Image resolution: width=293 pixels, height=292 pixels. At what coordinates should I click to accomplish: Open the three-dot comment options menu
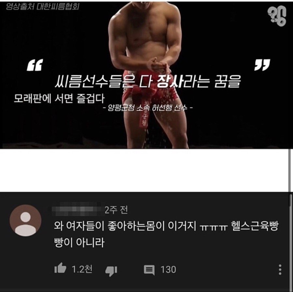(280, 270)
